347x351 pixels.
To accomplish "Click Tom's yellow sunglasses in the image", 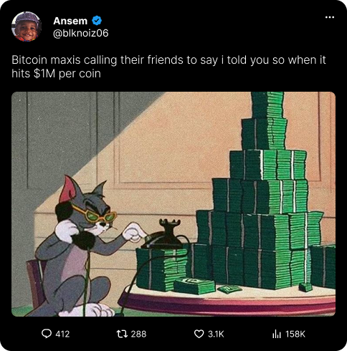I will (95, 214).
